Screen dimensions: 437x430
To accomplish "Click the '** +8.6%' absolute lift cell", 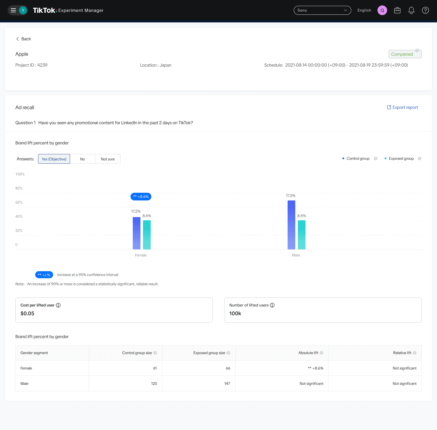I will 315,368.
